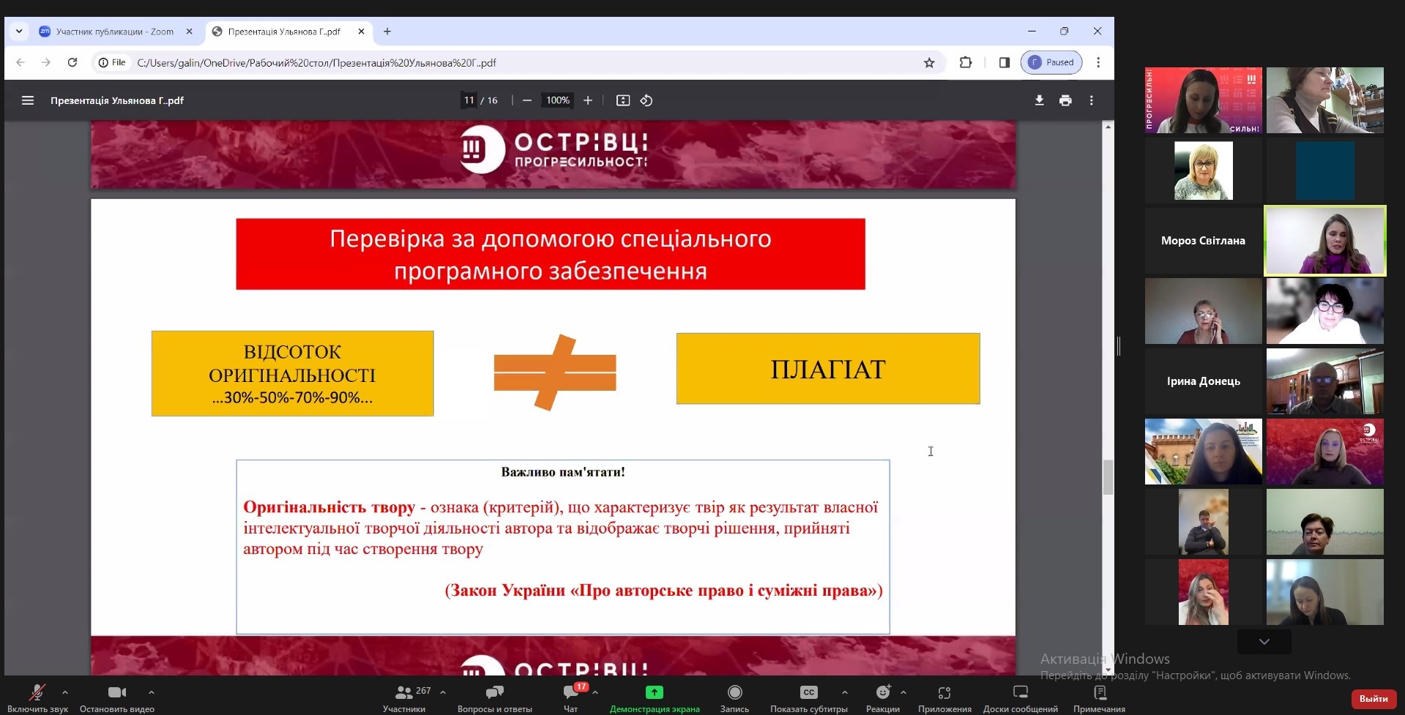Click the page number field showing 11
The width and height of the screenshot is (1405, 715).
[x=469, y=100]
